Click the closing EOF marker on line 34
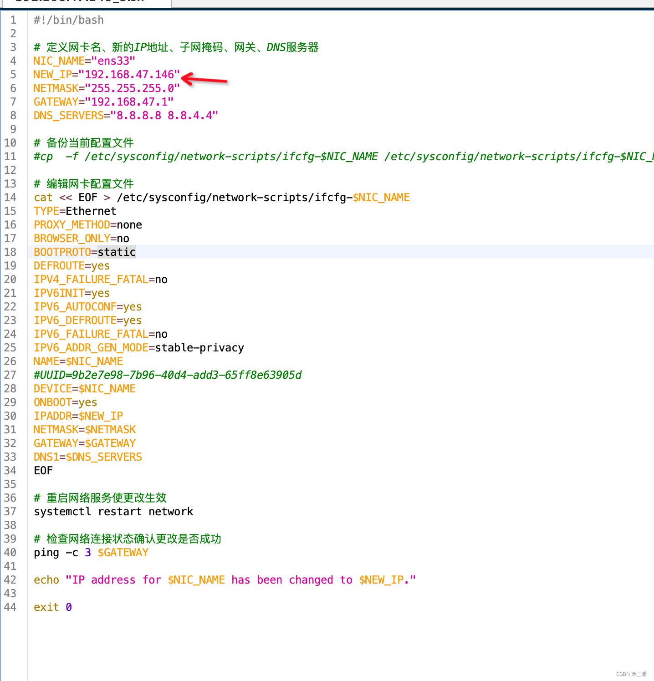The height and width of the screenshot is (681, 654). tap(43, 470)
